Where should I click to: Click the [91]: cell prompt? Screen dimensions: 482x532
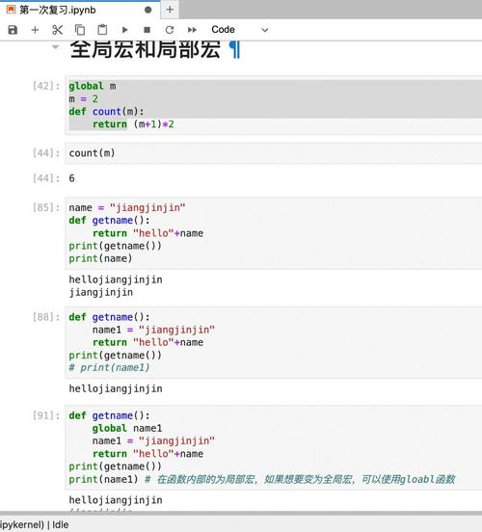point(46,415)
